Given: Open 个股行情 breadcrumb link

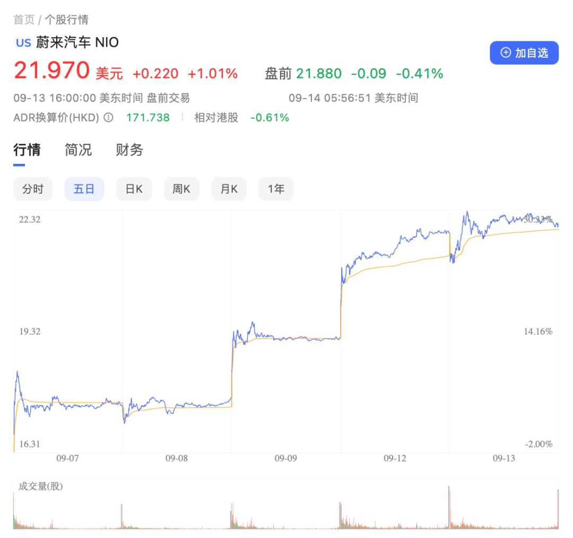Looking at the screenshot, I should pos(66,20).
